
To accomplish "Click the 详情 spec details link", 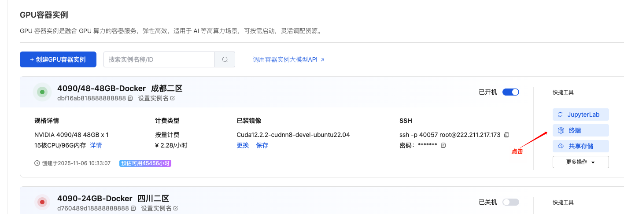I will tap(96, 145).
